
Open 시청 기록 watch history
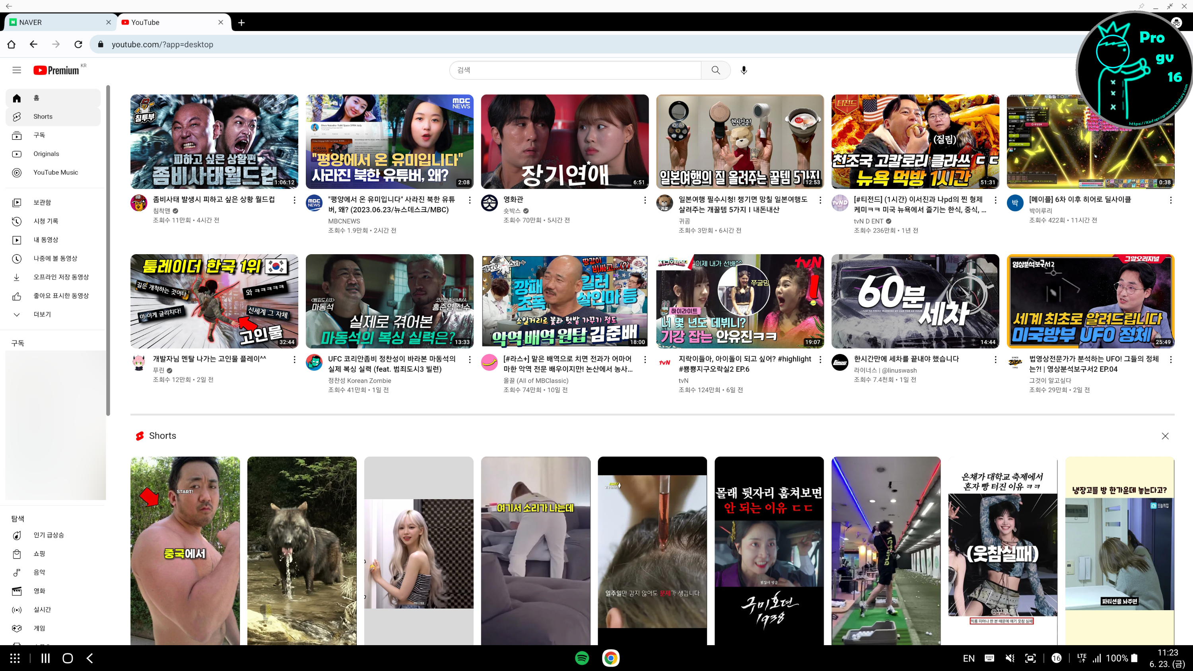(x=45, y=221)
